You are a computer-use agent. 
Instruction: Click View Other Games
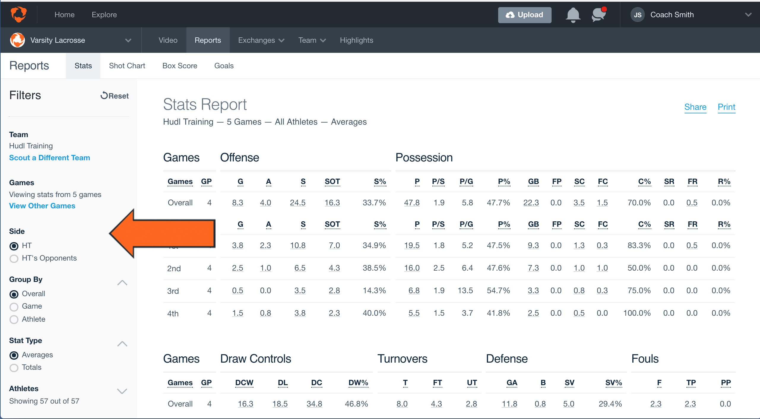(x=42, y=206)
